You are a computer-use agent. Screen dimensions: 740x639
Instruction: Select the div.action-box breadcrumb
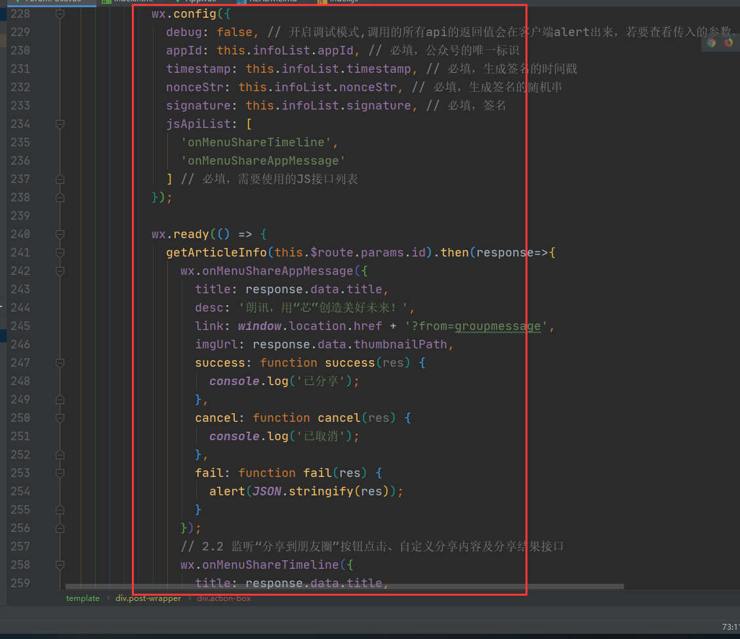point(224,598)
